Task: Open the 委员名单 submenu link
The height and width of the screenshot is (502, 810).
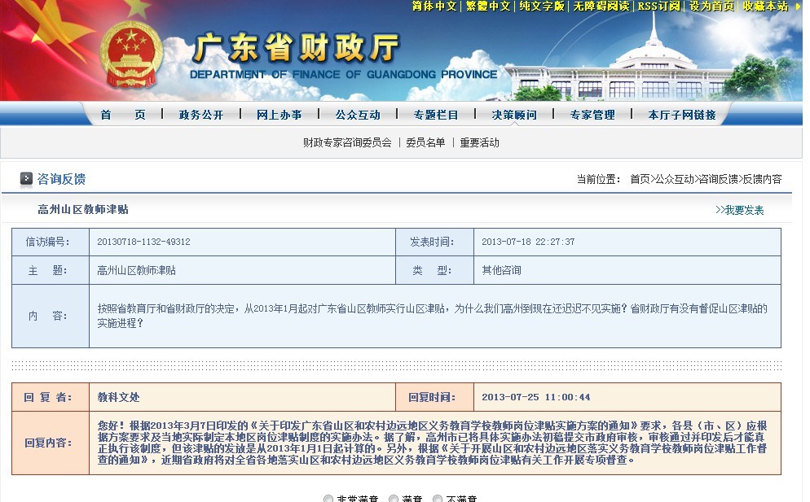Action: click(x=425, y=142)
